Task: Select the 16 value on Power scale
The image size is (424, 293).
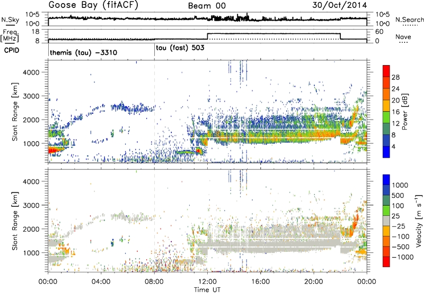Action: 395,112
